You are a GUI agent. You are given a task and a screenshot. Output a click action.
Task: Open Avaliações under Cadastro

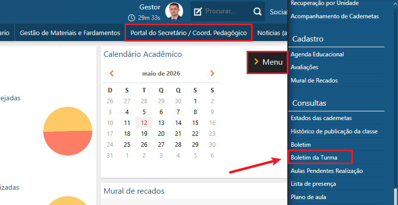(304, 67)
